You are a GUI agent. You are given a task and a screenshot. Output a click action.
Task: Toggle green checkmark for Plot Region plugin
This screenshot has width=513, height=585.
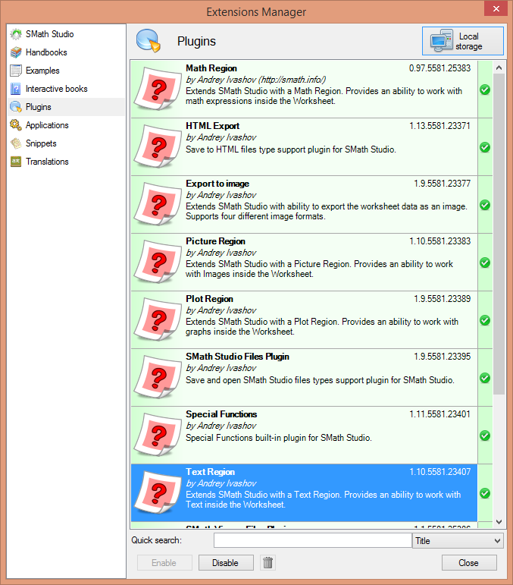pos(485,320)
